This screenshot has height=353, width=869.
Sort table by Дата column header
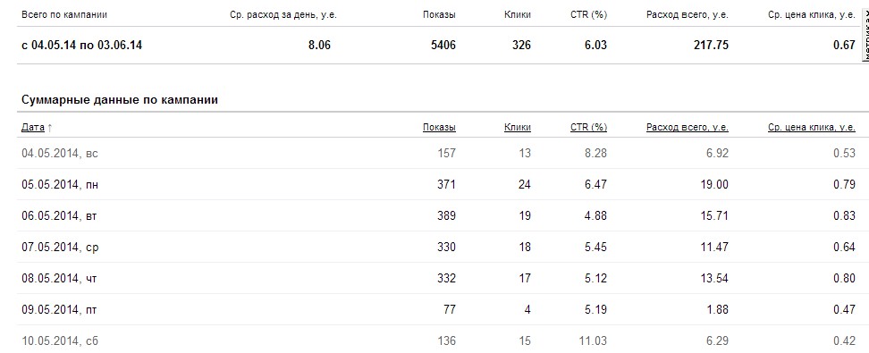point(33,128)
